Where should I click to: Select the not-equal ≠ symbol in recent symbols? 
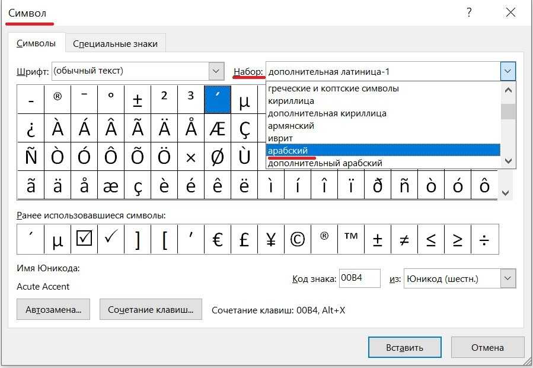click(x=404, y=239)
